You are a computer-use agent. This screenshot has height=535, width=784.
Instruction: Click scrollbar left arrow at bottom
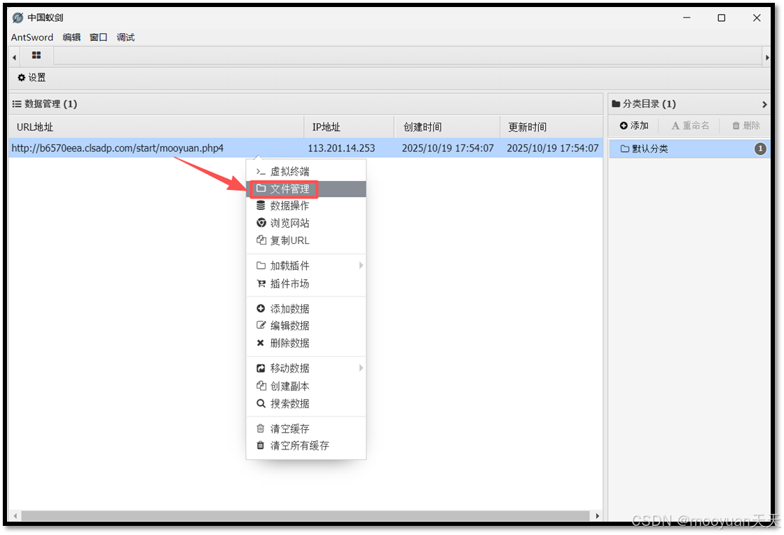pyautogui.click(x=15, y=515)
